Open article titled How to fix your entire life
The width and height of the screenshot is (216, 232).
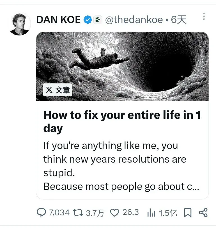click(x=122, y=122)
